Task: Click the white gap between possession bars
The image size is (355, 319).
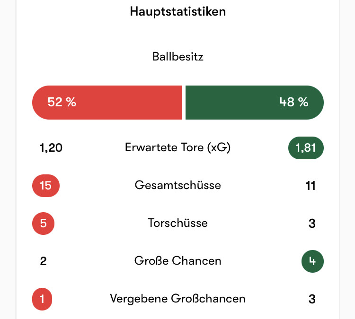Action: 184,103
